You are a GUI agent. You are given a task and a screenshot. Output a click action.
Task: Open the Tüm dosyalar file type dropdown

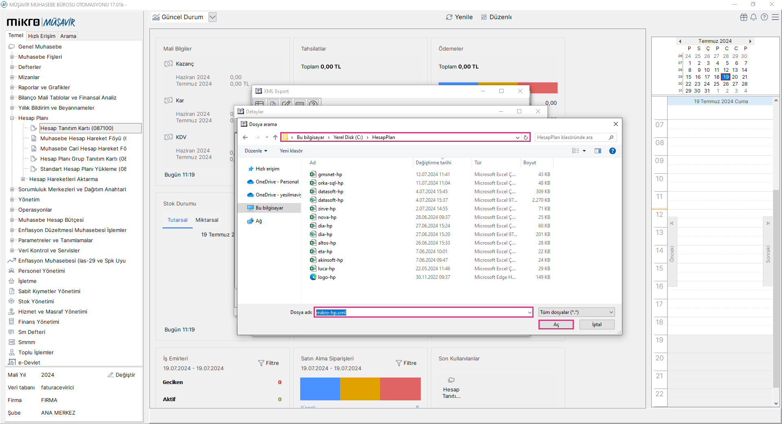tap(611, 312)
